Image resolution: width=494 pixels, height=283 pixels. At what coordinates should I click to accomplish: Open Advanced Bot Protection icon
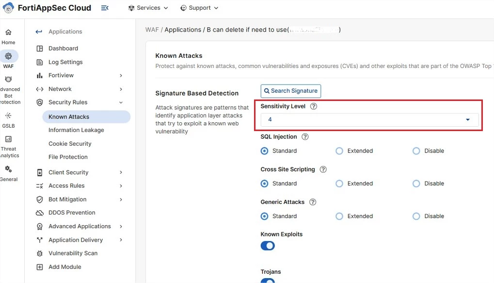[9, 79]
